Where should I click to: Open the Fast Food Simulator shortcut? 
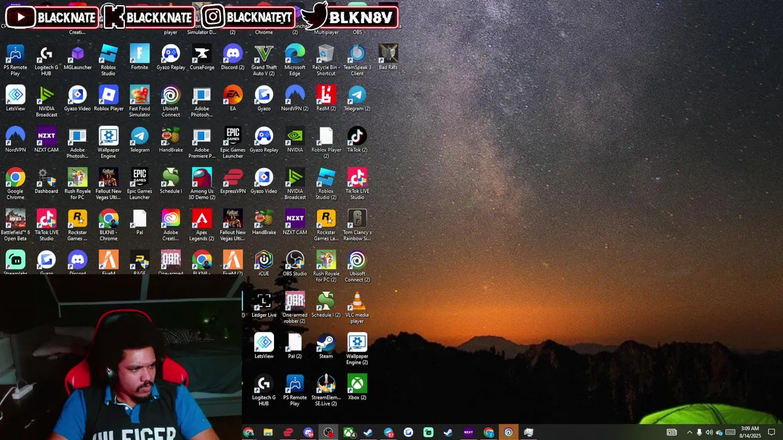click(x=139, y=102)
